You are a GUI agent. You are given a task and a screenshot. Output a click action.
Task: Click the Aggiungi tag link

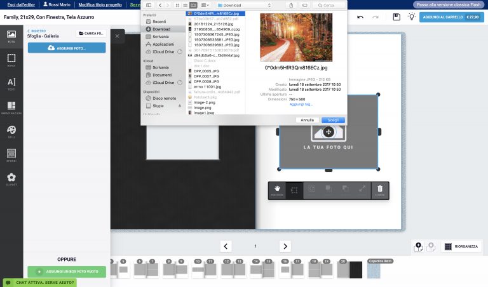click(x=301, y=104)
